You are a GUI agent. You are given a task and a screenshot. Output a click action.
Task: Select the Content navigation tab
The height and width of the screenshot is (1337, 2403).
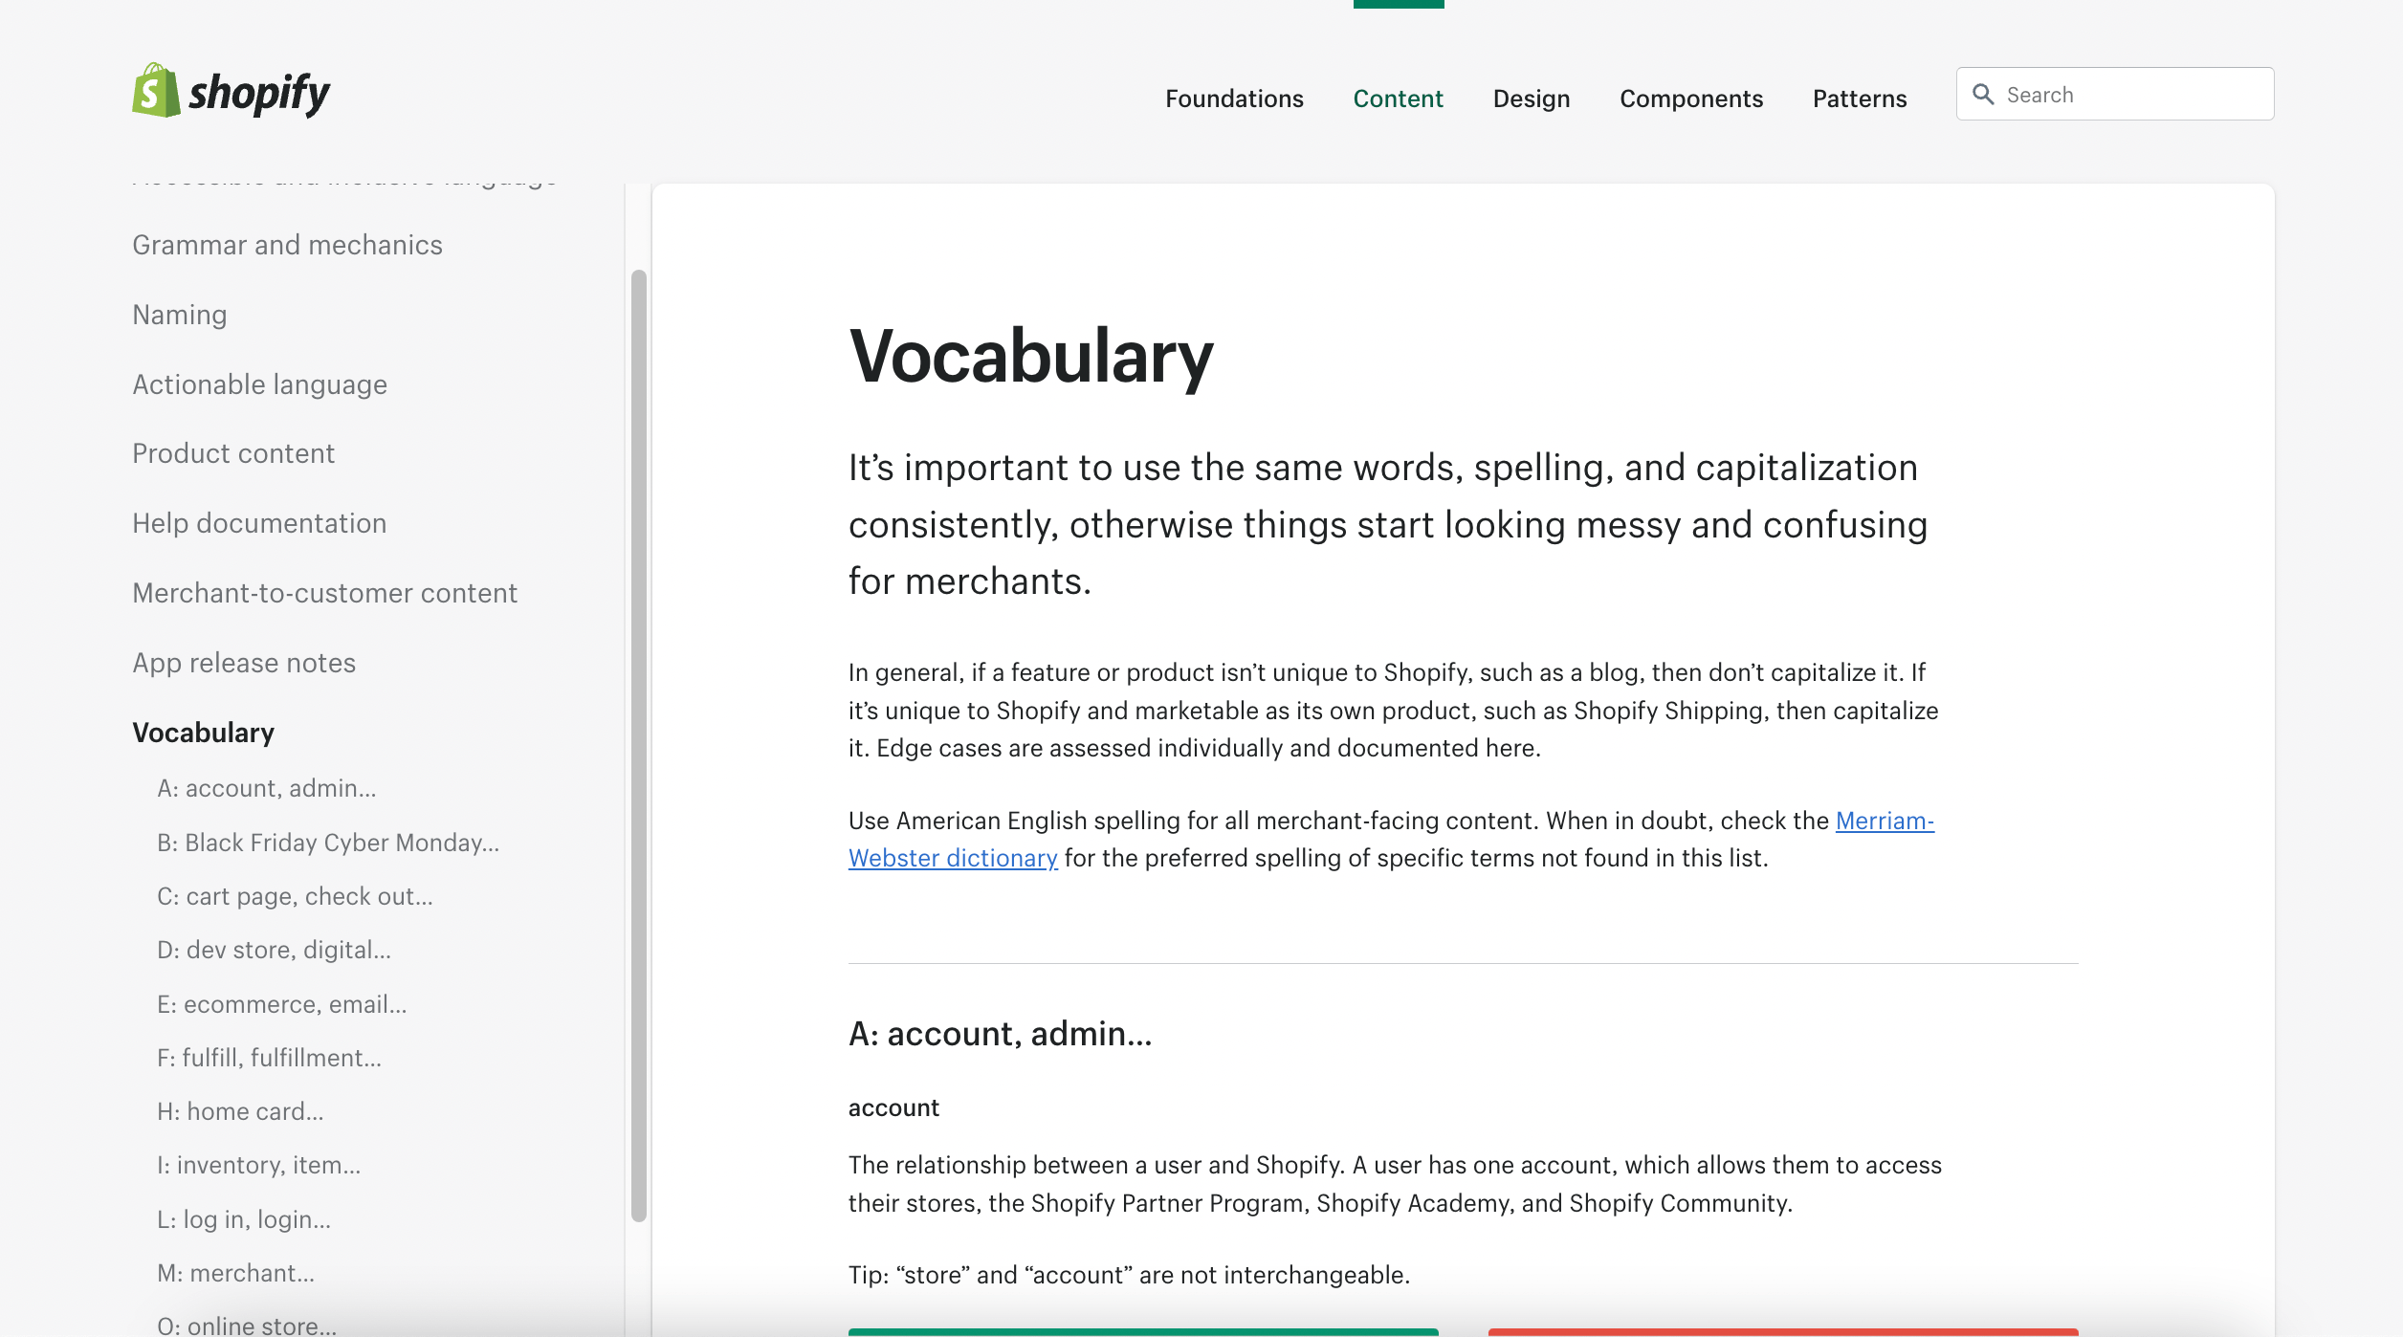(x=1397, y=99)
